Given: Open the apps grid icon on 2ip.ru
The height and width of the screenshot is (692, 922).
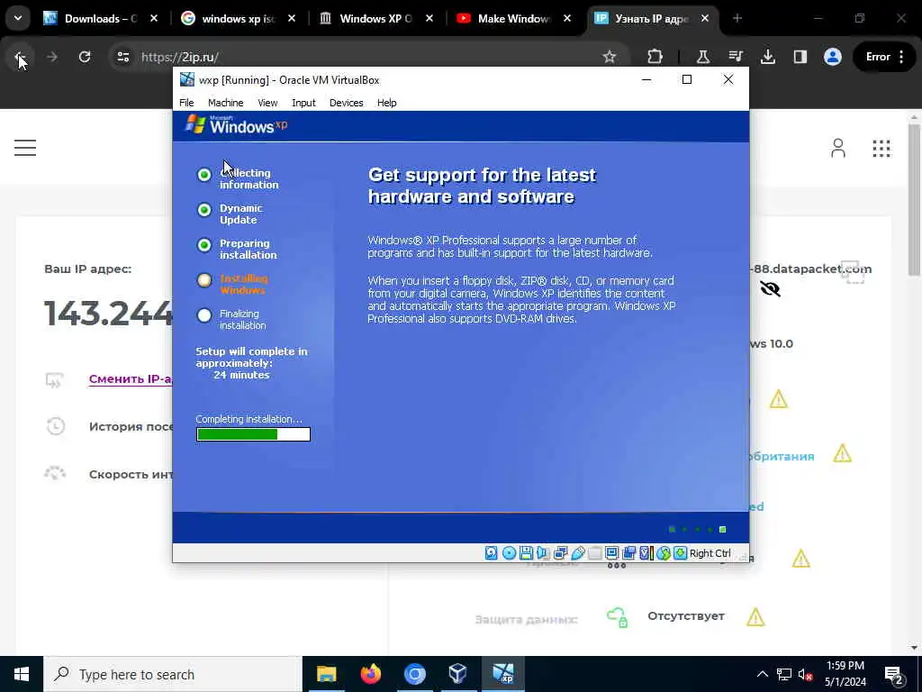Looking at the screenshot, I should 881,149.
